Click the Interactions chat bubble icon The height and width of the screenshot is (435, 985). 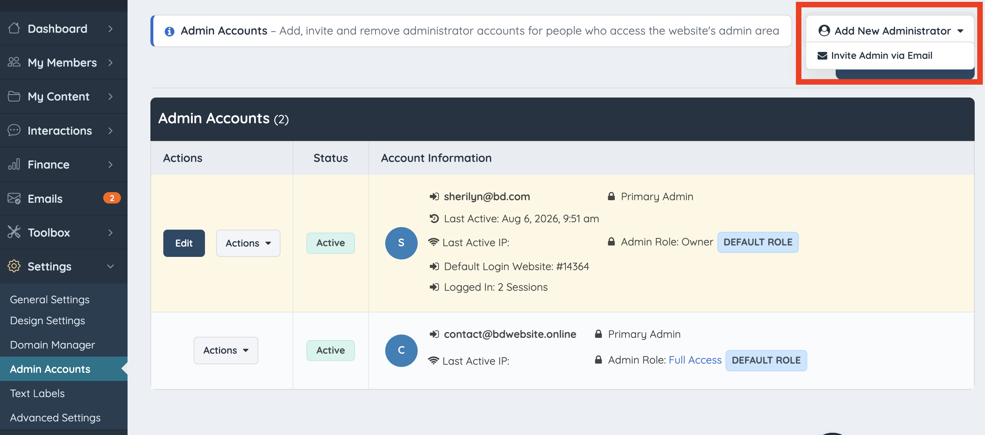coord(14,130)
